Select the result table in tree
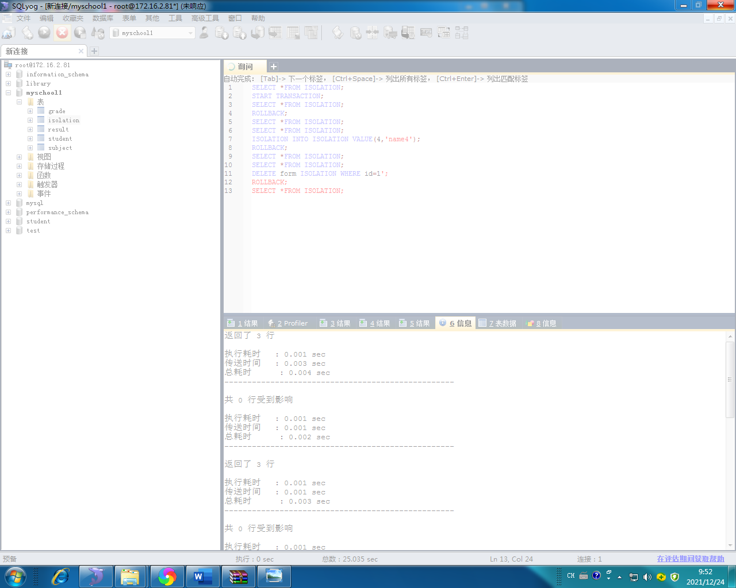The height and width of the screenshot is (588, 736). (58, 130)
